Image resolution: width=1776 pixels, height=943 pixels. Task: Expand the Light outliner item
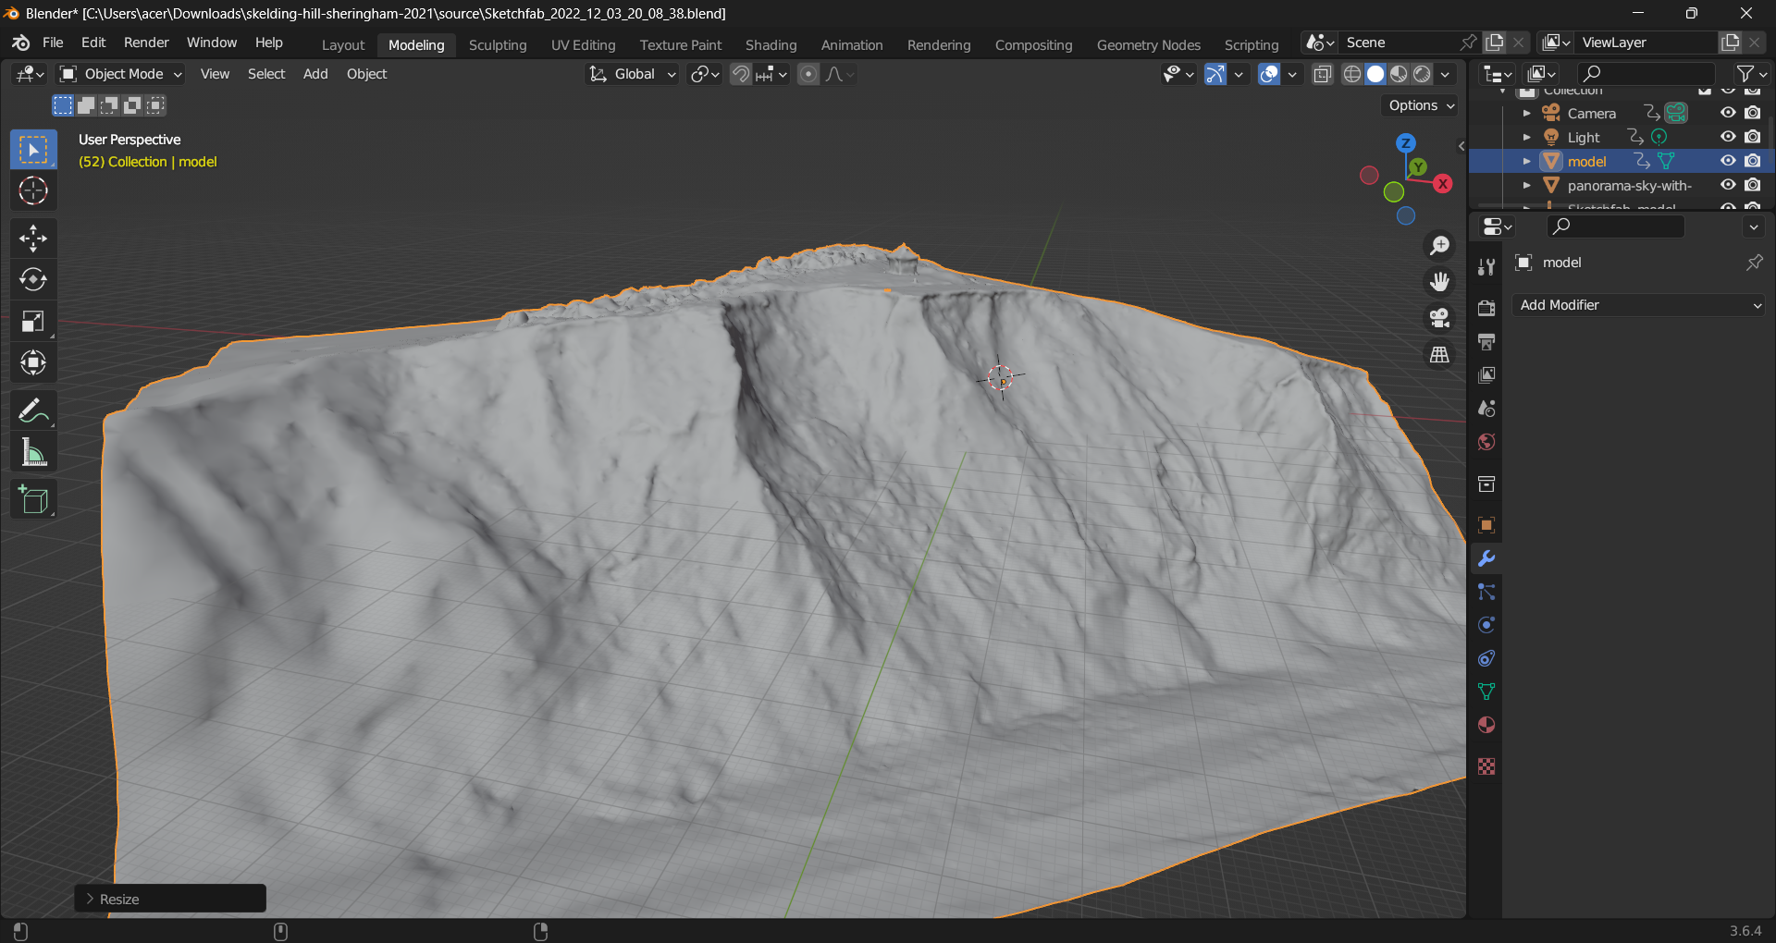[1527, 137]
